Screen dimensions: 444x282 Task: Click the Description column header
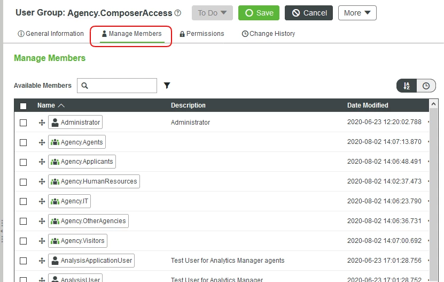(x=188, y=105)
